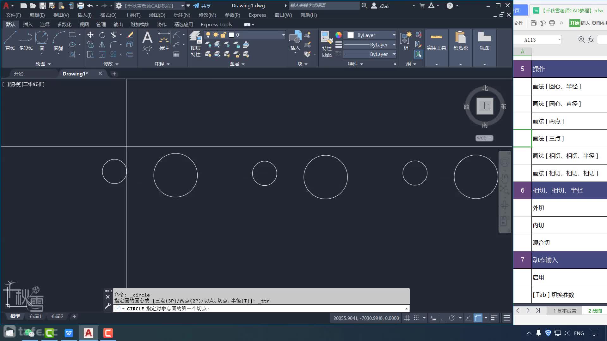Click Match Properties (特性匹配) icon

point(327,44)
